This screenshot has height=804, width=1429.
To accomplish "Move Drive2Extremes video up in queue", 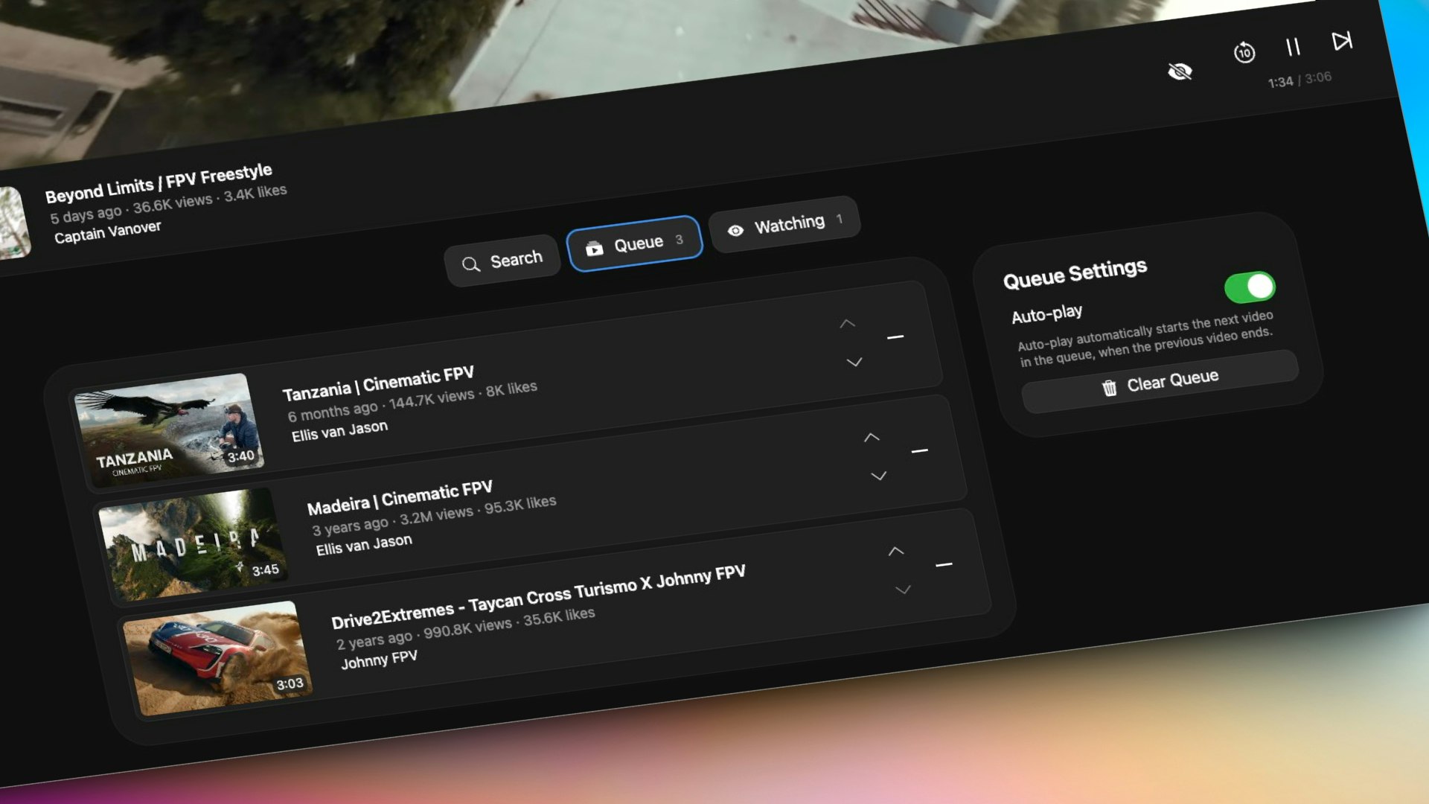I will (x=896, y=552).
